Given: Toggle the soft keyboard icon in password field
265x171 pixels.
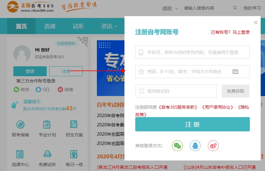Looking at the screenshot, I should pyautogui.click(x=235, y=72).
